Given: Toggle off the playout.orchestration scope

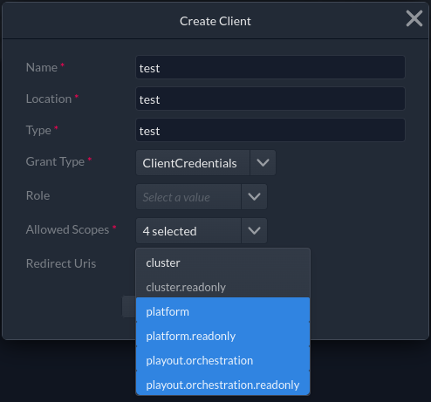Looking at the screenshot, I should [223, 360].
